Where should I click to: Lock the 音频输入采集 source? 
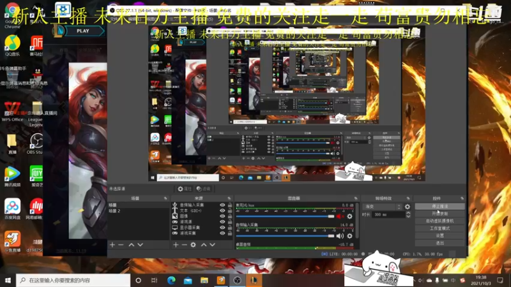(x=230, y=205)
